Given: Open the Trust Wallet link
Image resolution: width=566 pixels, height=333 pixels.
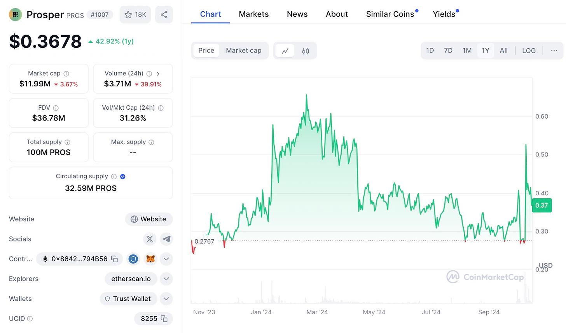Looking at the screenshot, I should coord(128,299).
